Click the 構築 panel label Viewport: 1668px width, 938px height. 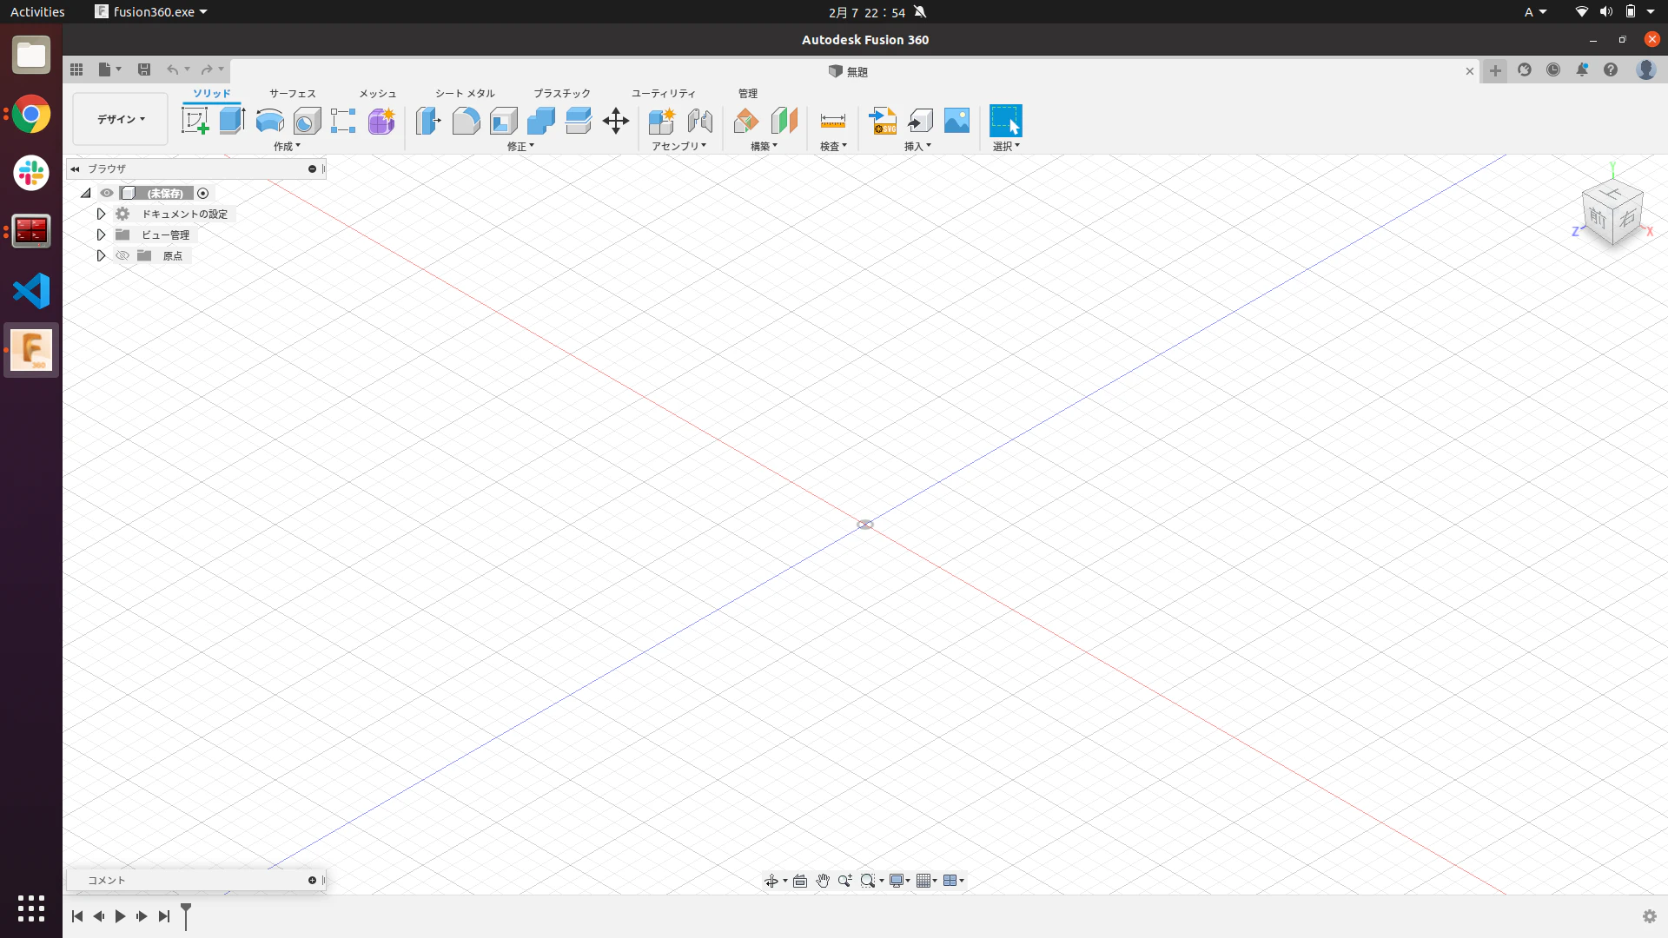tap(764, 146)
